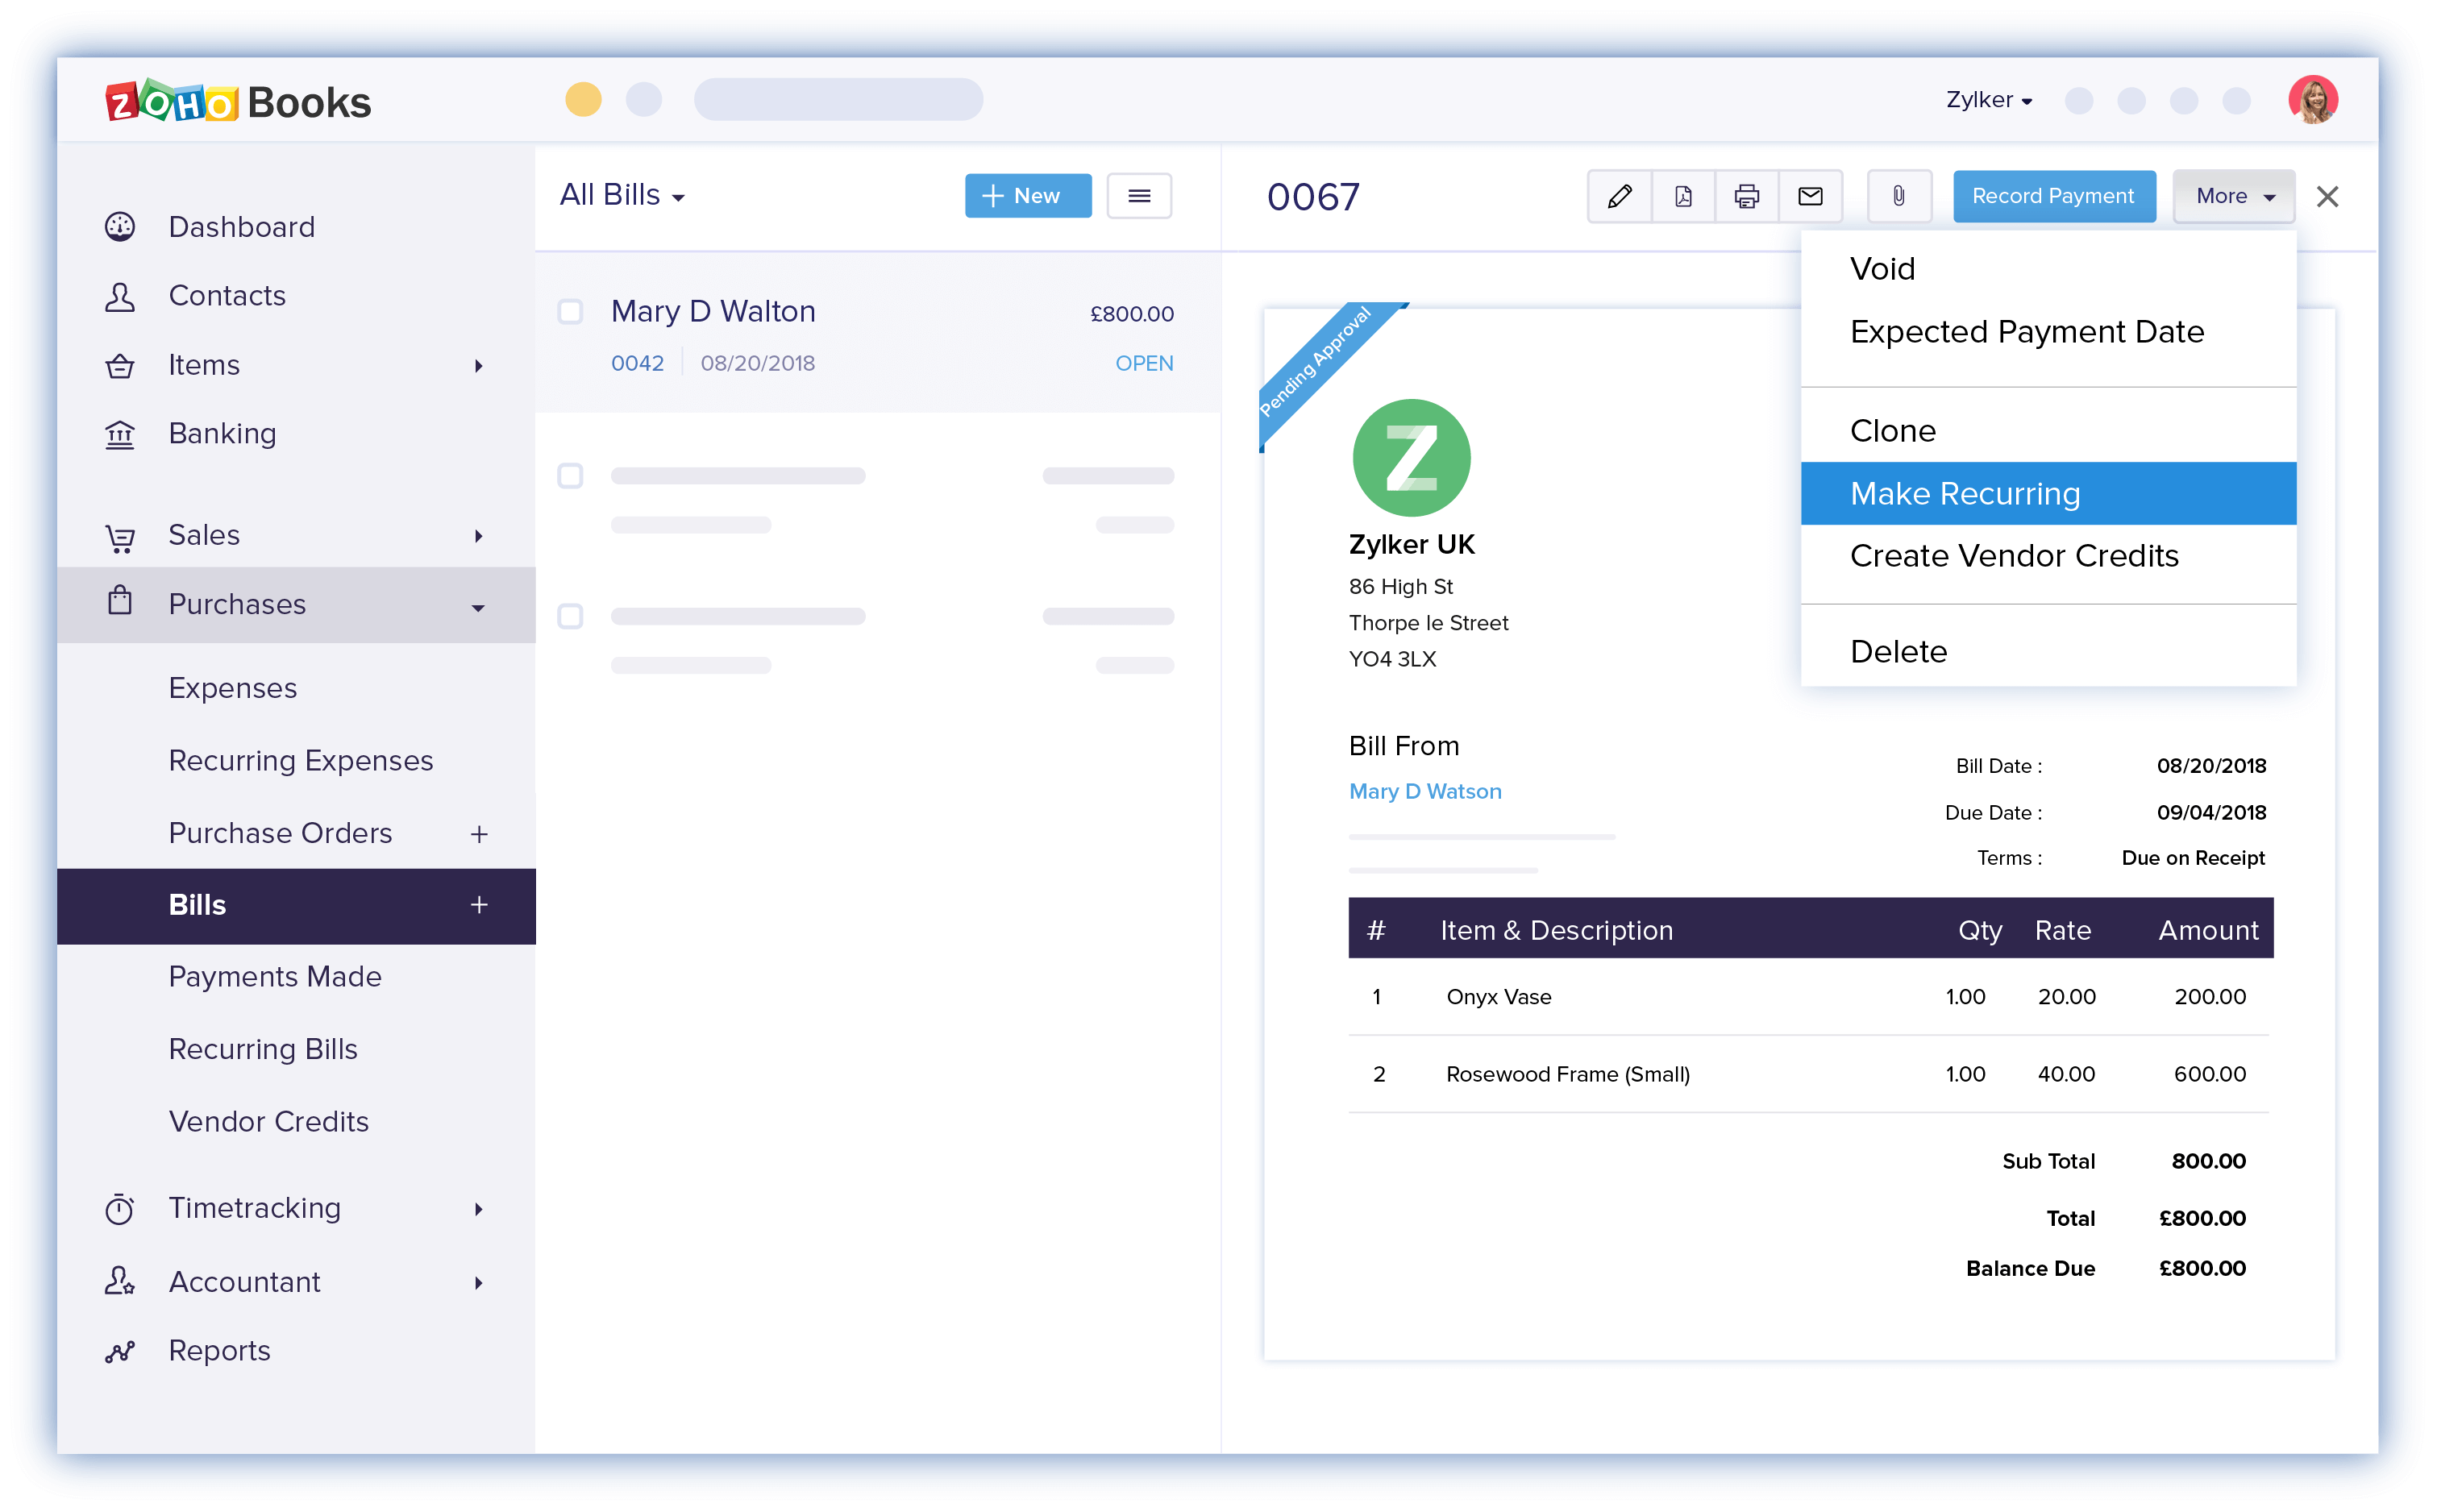Image resolution: width=2437 pixels, height=1512 pixels.
Task: Click the print icon for this bill
Action: (1749, 195)
